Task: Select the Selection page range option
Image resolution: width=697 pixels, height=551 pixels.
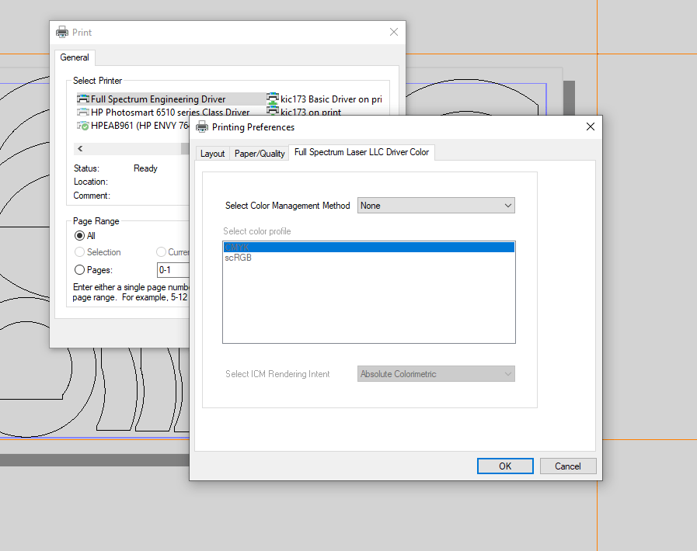Action: [x=79, y=252]
